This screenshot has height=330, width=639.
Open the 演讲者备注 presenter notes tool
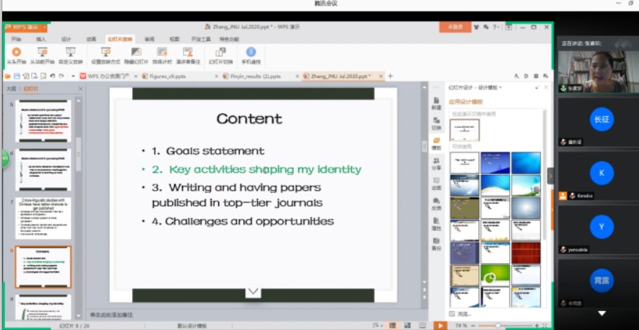188,53
